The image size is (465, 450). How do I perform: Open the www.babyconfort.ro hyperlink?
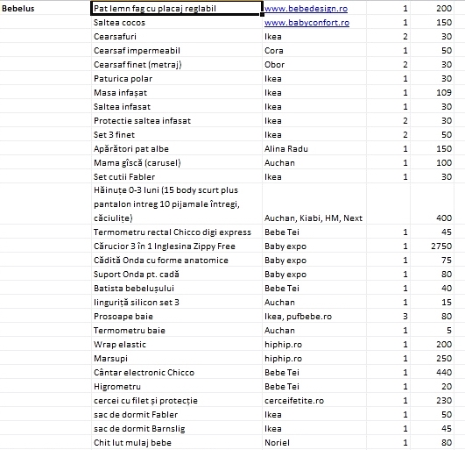[x=306, y=23]
